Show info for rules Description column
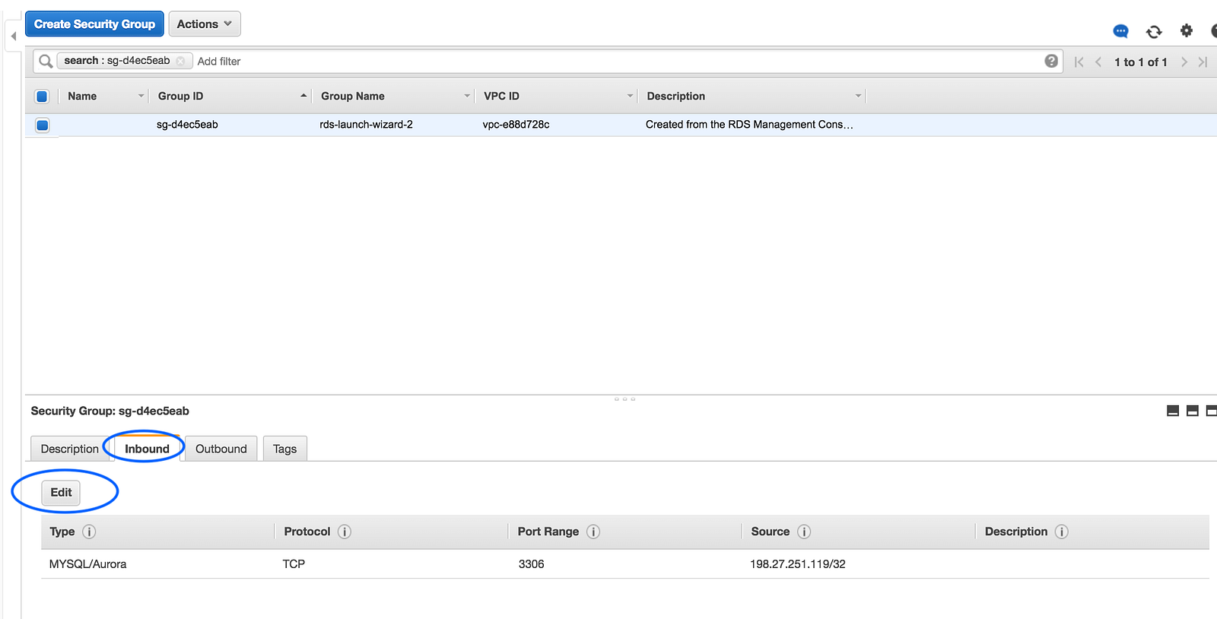This screenshot has width=1217, height=619. (x=1062, y=532)
